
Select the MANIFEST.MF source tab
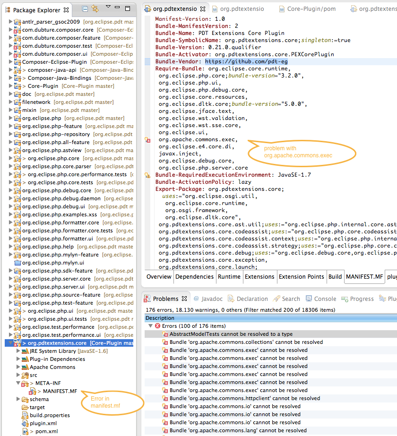[364, 277]
